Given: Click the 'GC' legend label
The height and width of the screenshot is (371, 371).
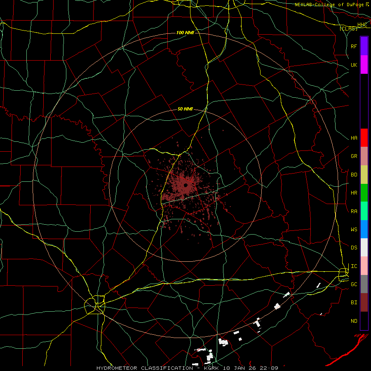Looking at the screenshot, I should coord(354,284).
